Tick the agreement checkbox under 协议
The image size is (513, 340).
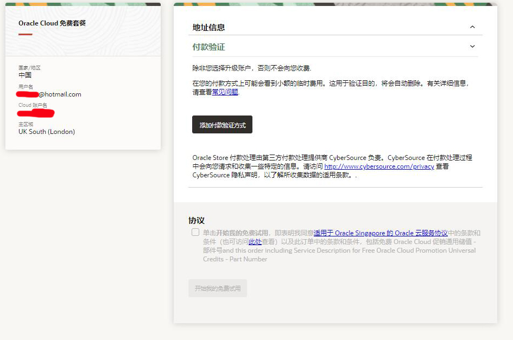tap(195, 232)
